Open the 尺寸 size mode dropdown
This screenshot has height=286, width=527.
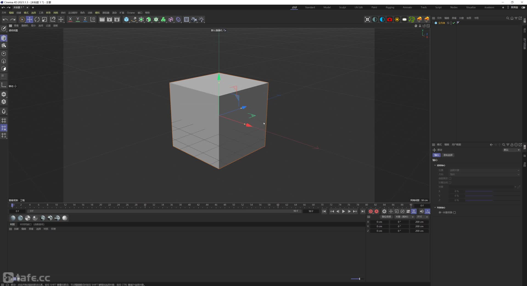pos(422,217)
